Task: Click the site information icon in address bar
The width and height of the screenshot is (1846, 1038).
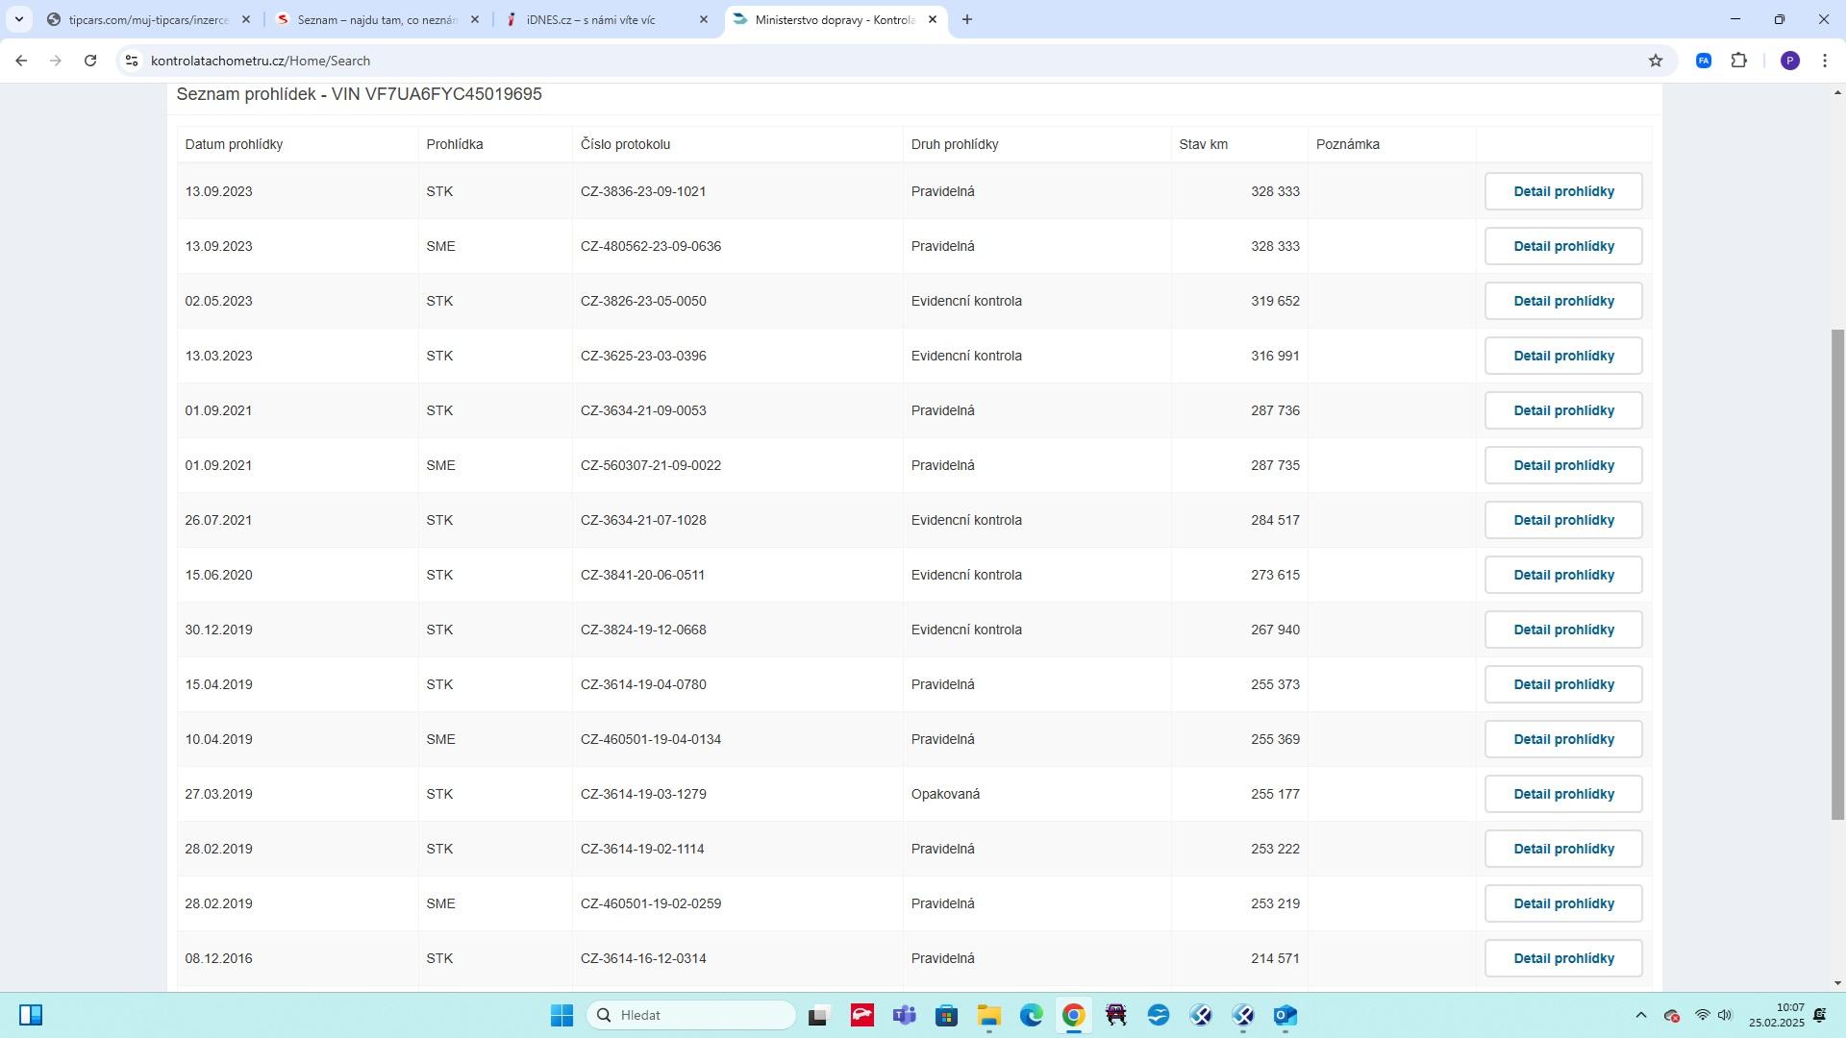Action: (x=132, y=61)
